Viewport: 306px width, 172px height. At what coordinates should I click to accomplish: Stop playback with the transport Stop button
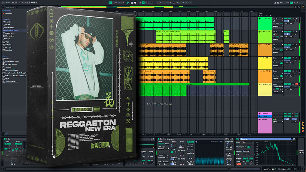pos(132,3)
